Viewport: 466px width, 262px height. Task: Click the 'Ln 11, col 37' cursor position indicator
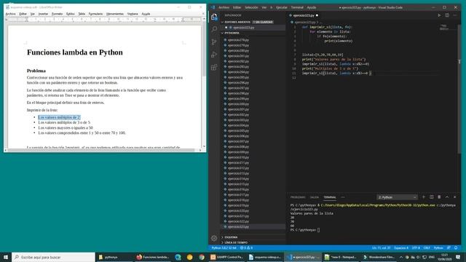[x=381, y=247]
